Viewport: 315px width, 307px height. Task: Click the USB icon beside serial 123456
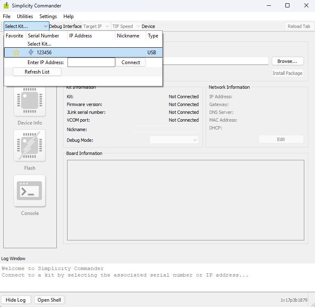[x=31, y=52]
